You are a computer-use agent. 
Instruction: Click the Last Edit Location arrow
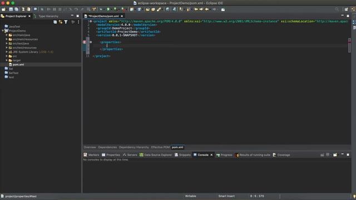(x=207, y=9)
